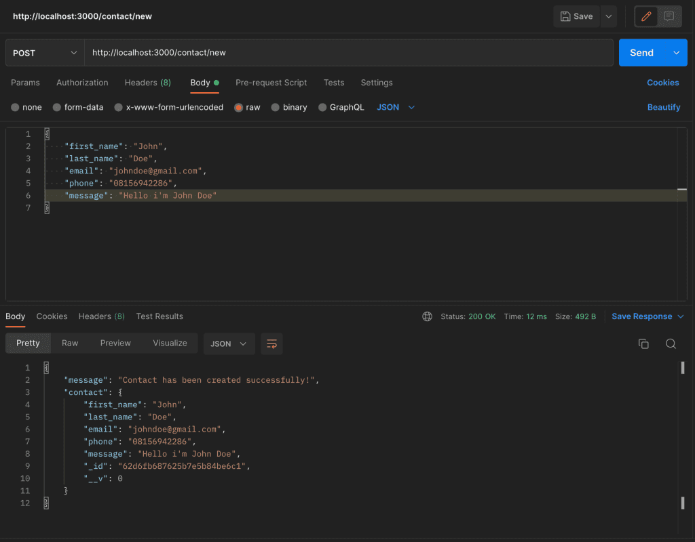Copy response using the copy icon
695x542 pixels.
click(x=643, y=343)
